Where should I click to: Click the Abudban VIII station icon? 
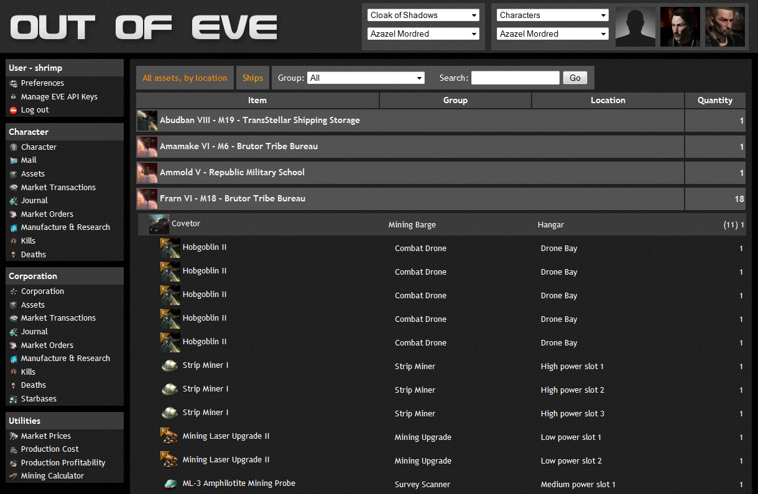(147, 121)
